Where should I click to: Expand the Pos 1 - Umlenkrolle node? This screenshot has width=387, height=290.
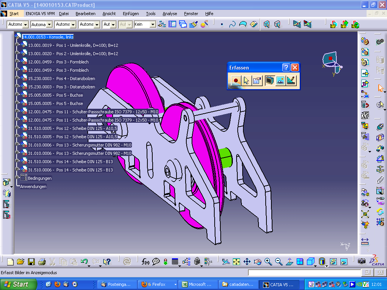click(17, 44)
